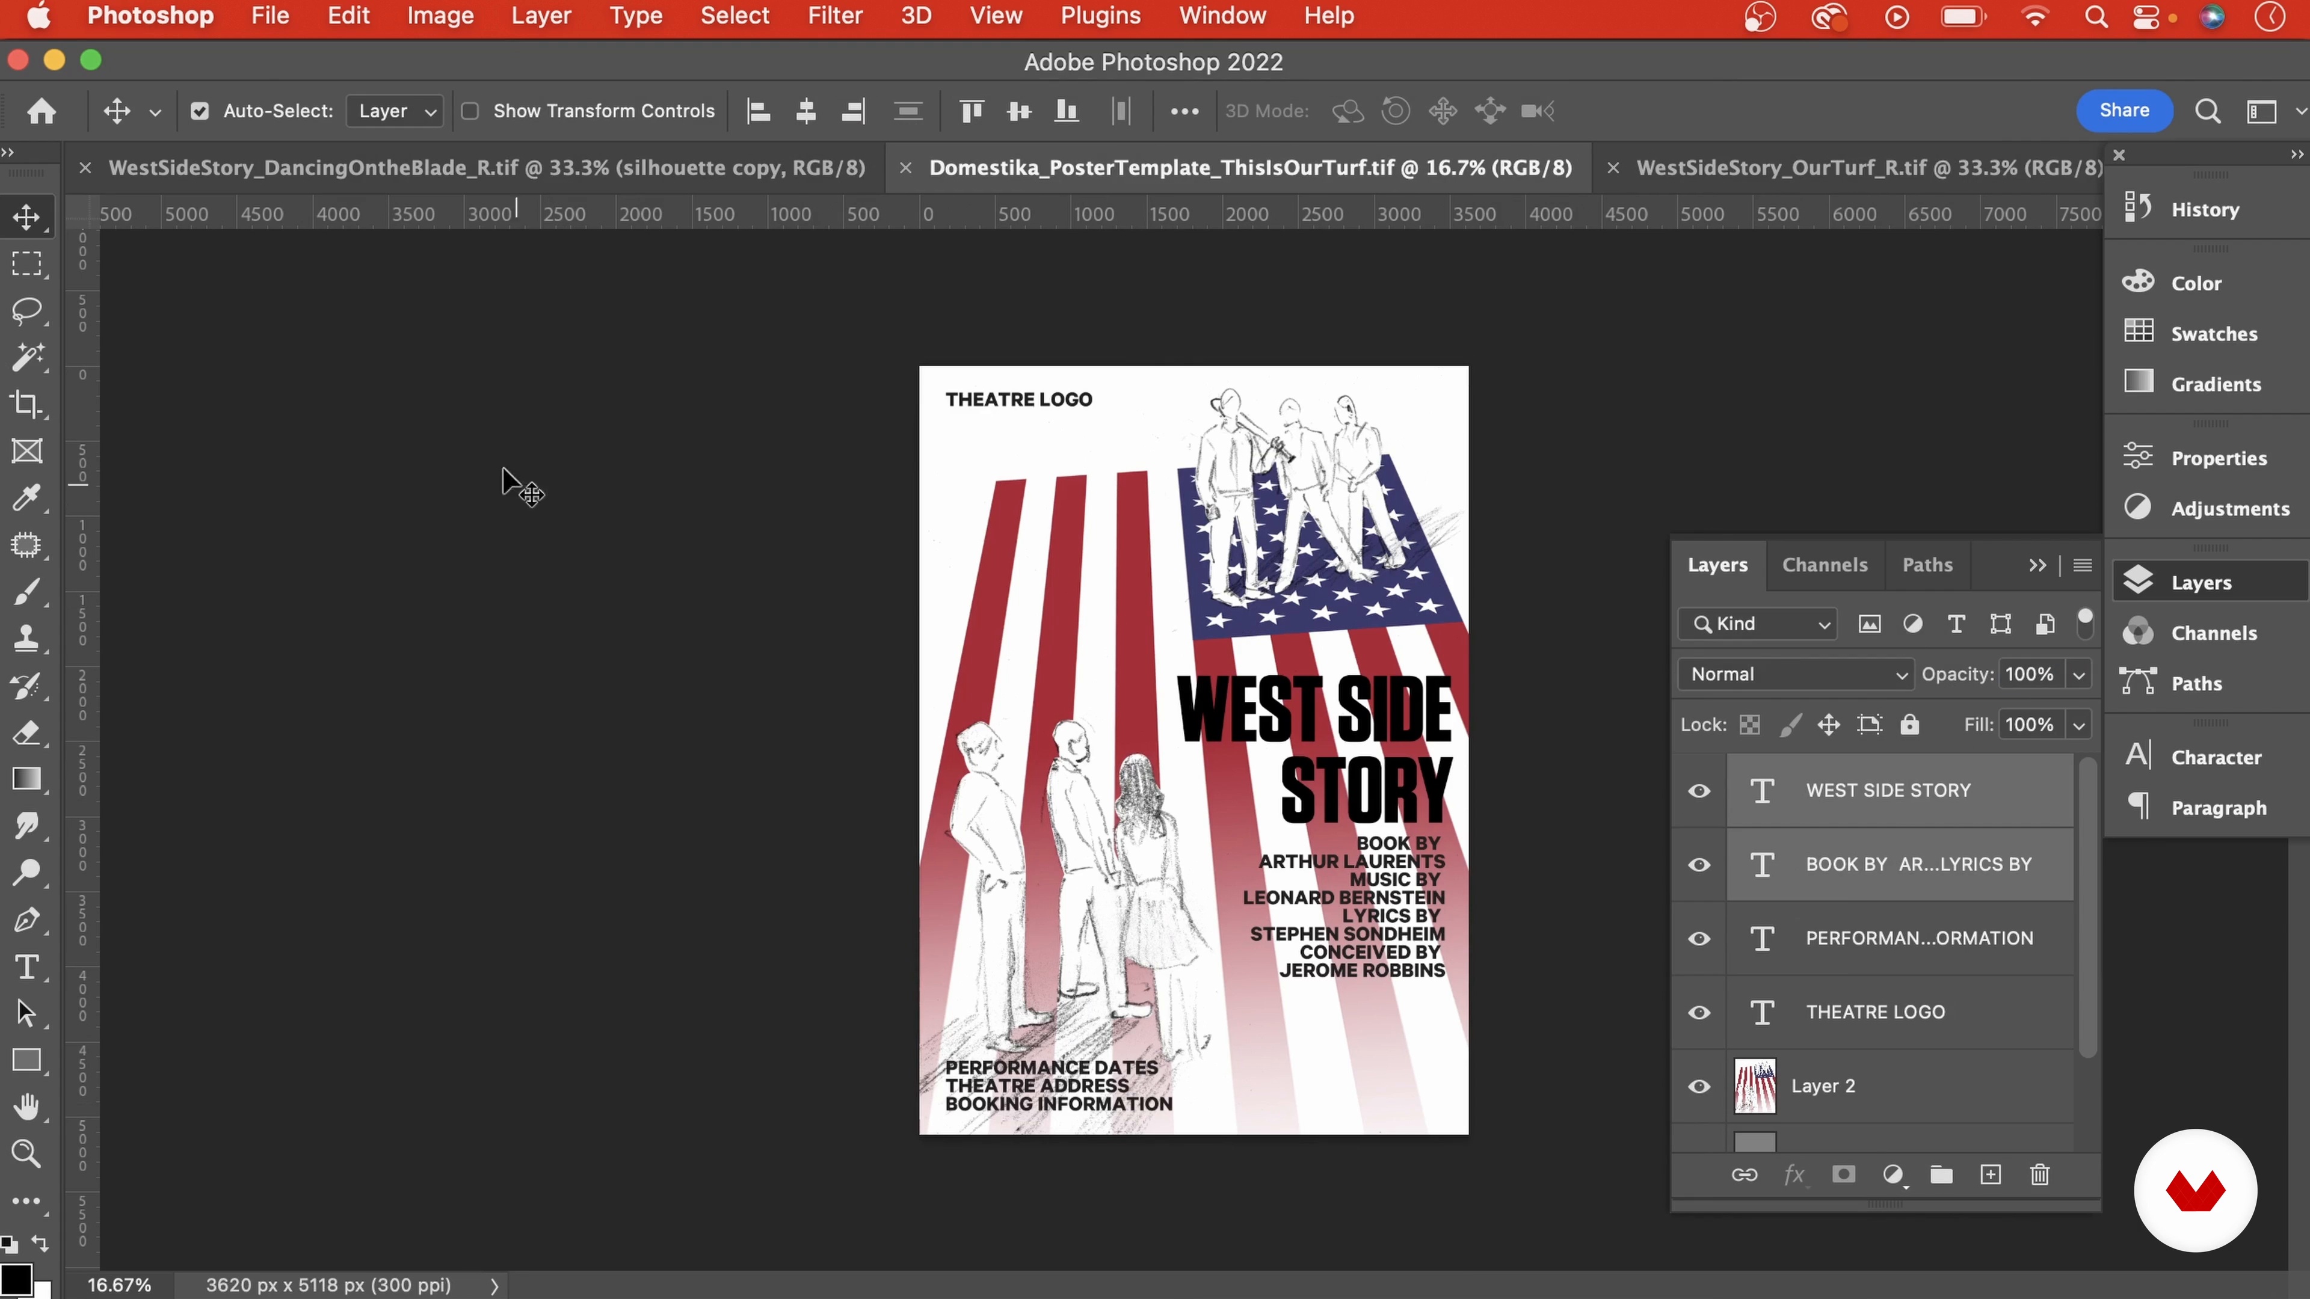Create a new group folder
Image resolution: width=2310 pixels, height=1299 pixels.
coord(1941,1175)
